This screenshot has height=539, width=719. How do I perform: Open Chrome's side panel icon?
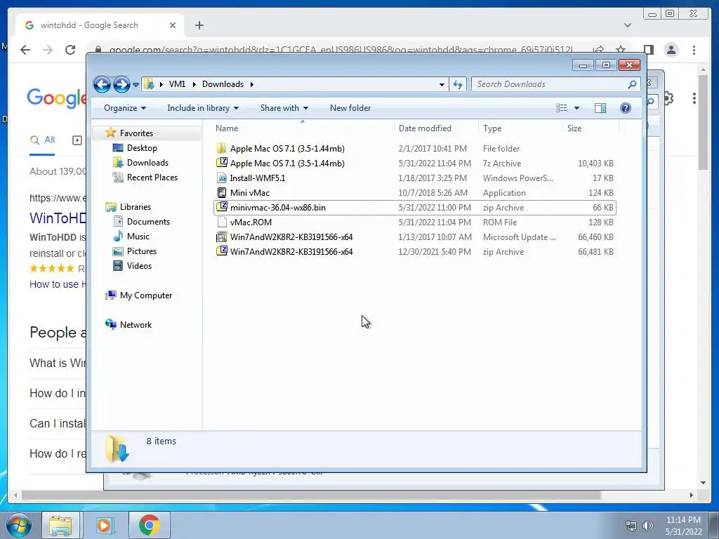(648, 50)
